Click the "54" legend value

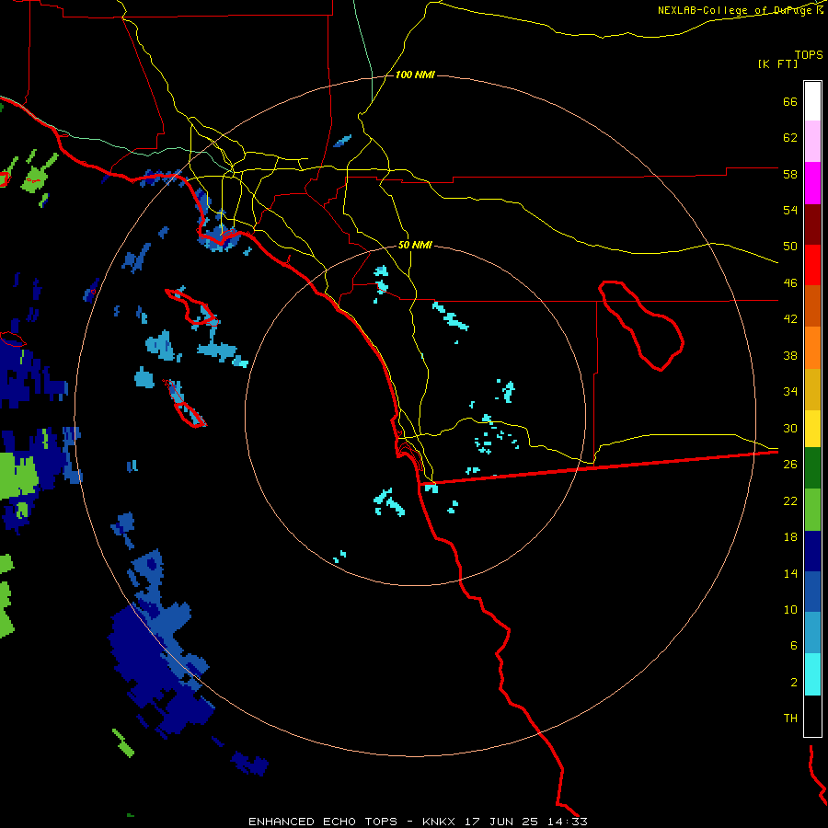[790, 210]
